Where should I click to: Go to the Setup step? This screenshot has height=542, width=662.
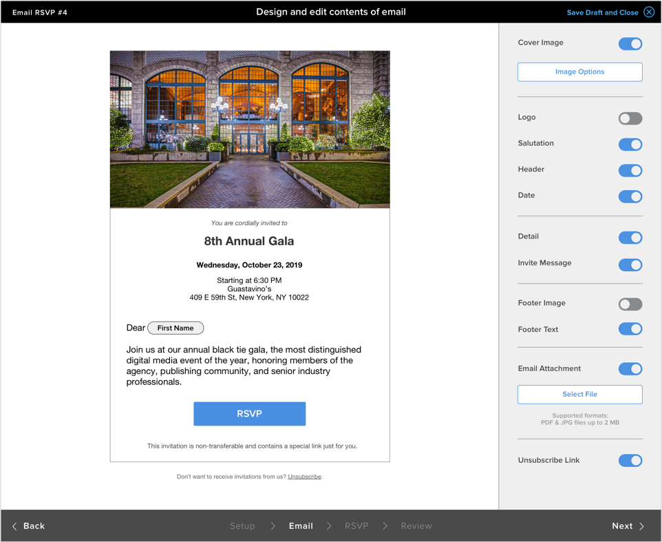(x=242, y=526)
